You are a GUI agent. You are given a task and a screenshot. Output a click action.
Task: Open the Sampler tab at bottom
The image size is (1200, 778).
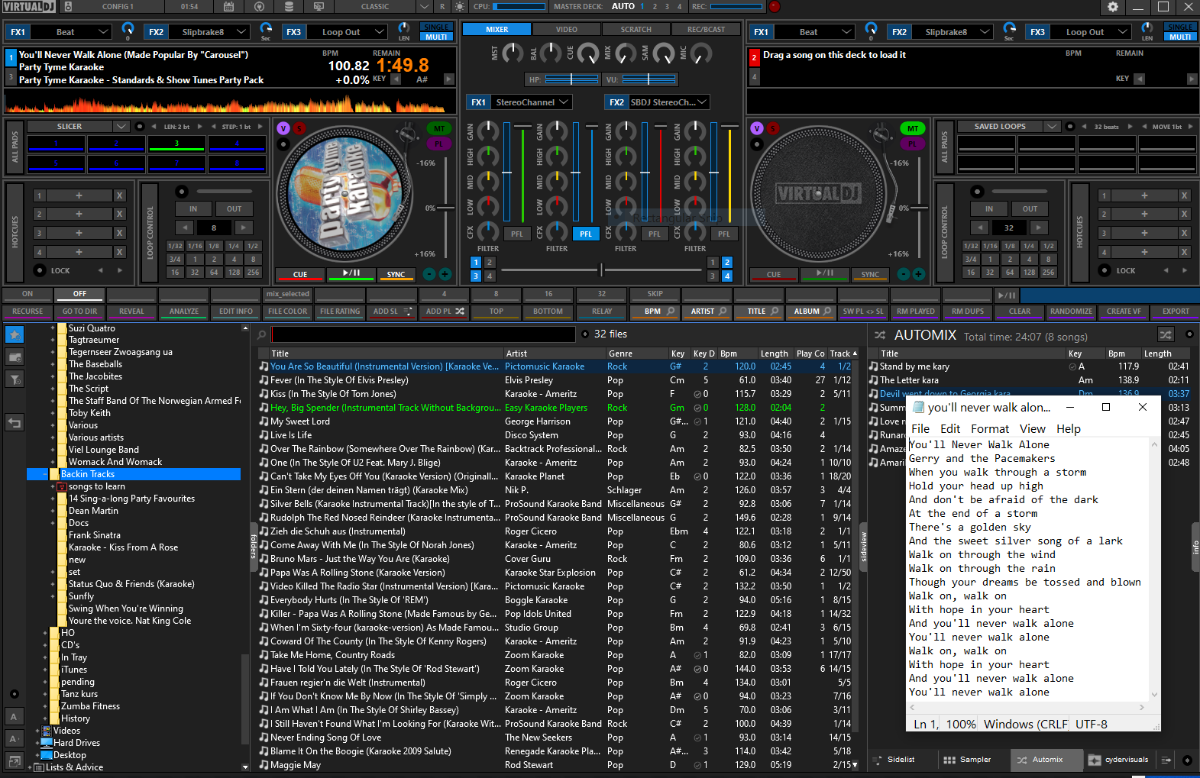(967, 760)
